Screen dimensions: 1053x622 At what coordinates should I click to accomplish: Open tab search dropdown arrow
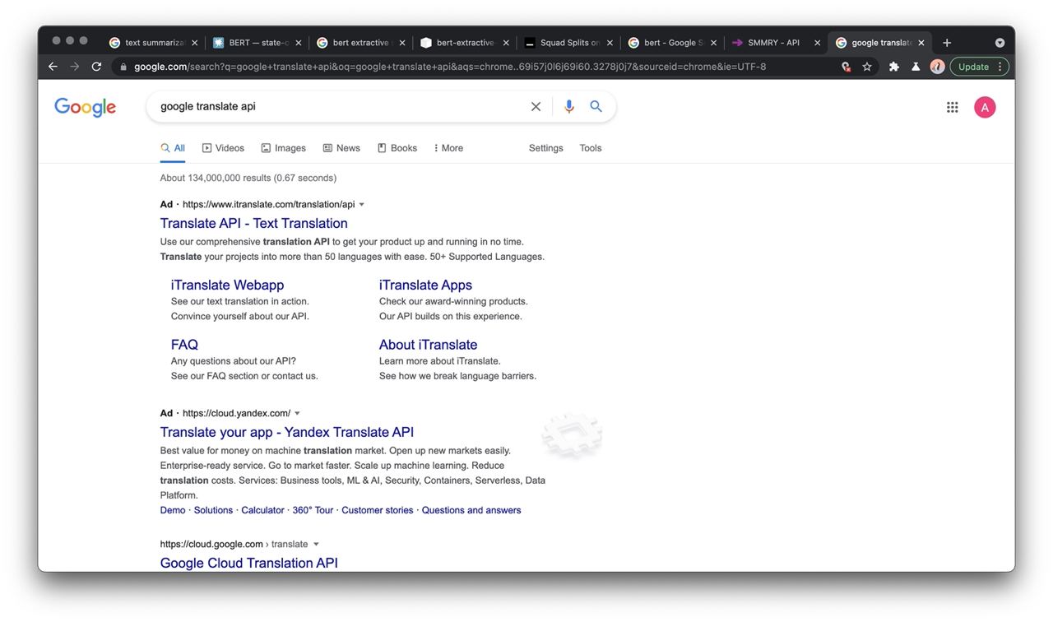coord(1000,43)
